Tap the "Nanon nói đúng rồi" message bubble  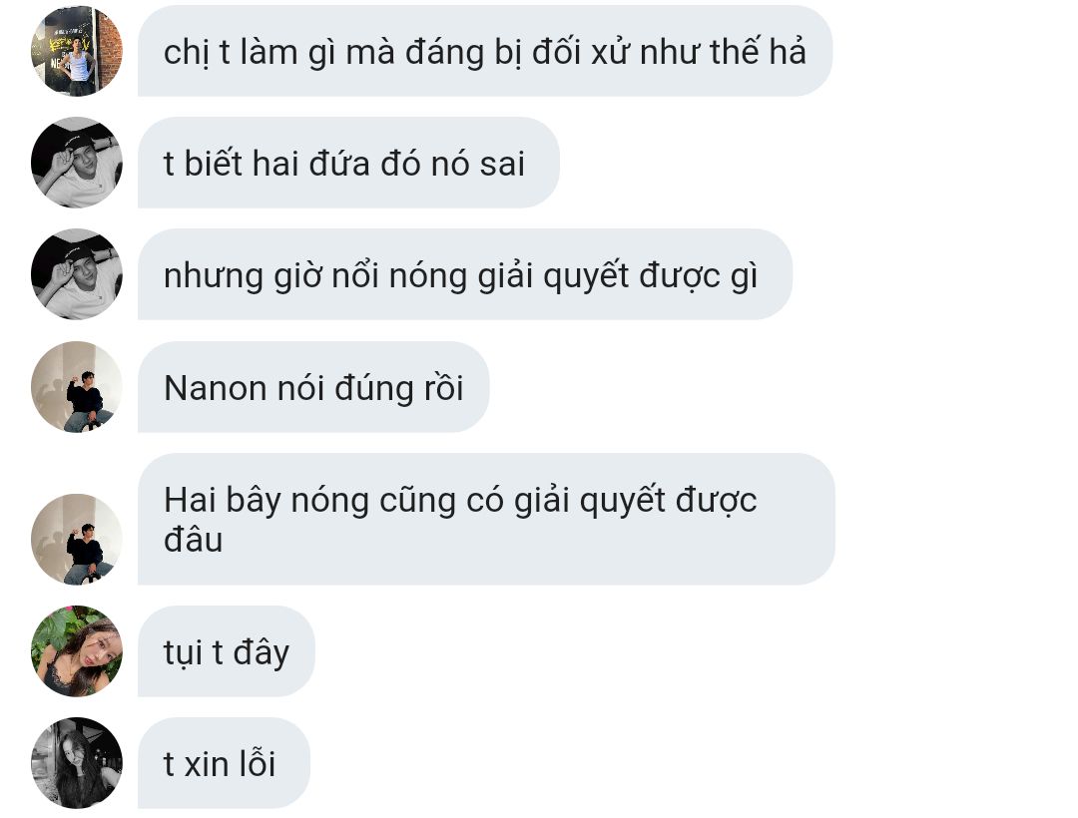[313, 387]
